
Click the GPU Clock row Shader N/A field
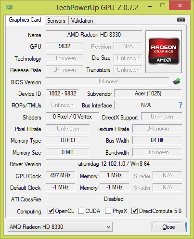coord(168,175)
